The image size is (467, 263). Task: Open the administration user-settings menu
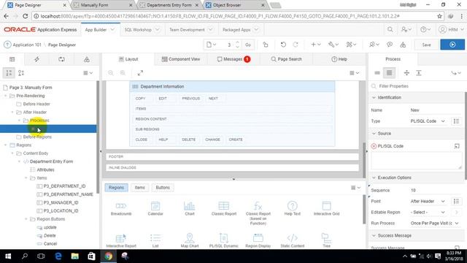[406, 29]
